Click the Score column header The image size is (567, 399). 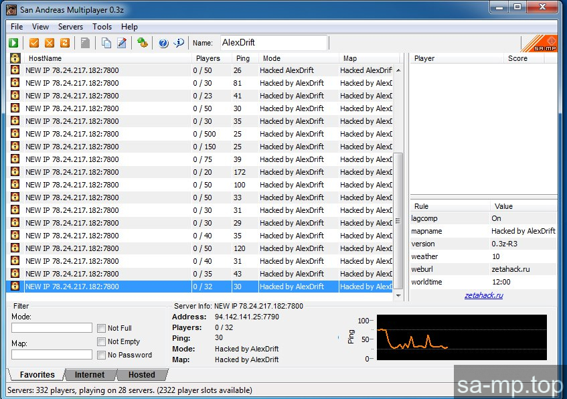pos(523,58)
